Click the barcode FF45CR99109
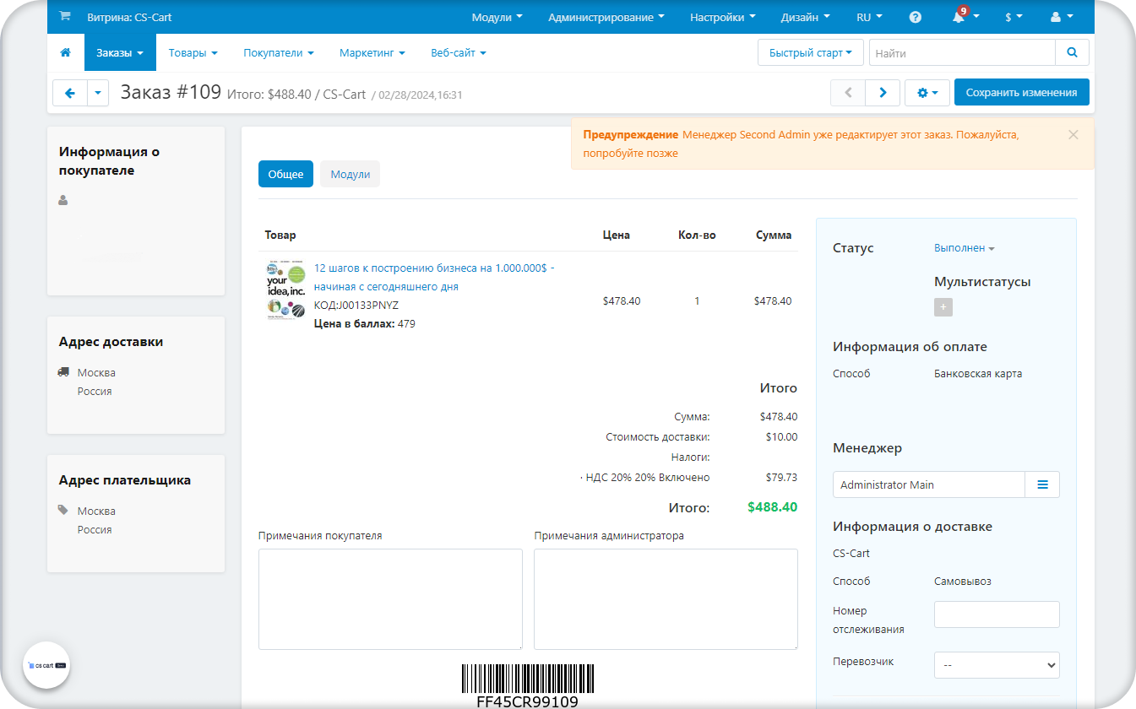 coord(527,686)
